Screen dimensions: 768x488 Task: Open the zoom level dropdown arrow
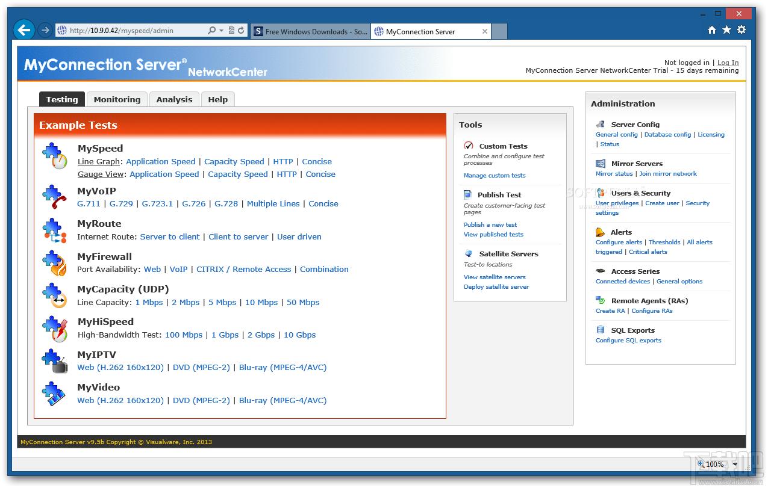[735, 465]
